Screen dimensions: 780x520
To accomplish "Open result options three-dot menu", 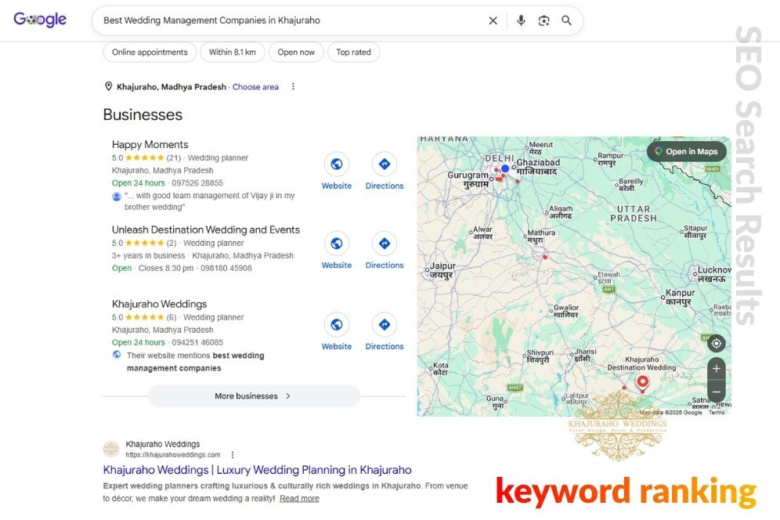I will pyautogui.click(x=233, y=455).
